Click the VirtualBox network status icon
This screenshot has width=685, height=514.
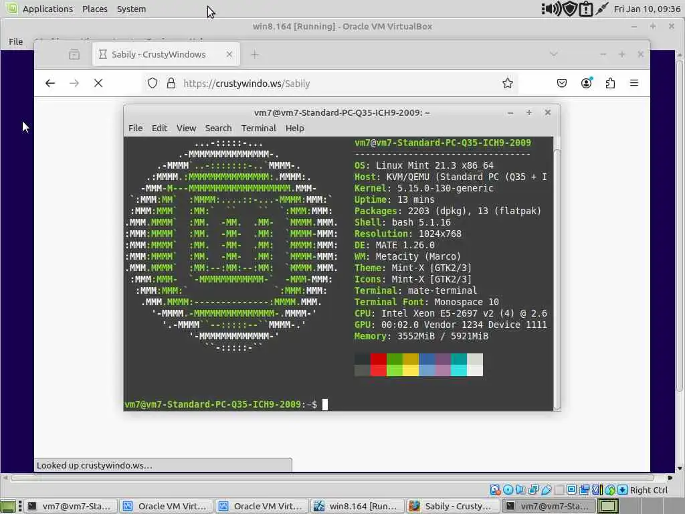(x=533, y=490)
